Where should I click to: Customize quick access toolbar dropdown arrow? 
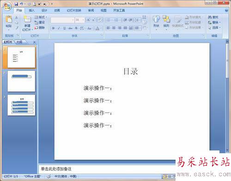[52, 4]
